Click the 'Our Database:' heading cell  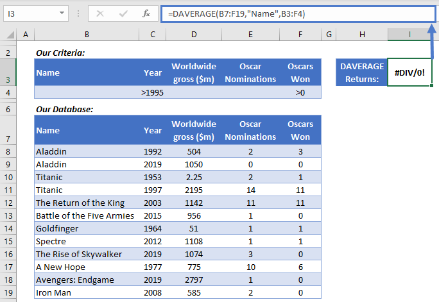(x=87, y=109)
